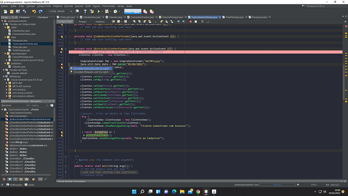Image resolution: width=348 pixels, height=196 pixels.
Task: Click the Save All toolbar icon
Action: tap(24, 11)
